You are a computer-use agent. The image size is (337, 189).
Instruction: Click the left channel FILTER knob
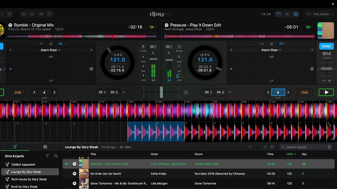pyautogui.click(x=143, y=47)
